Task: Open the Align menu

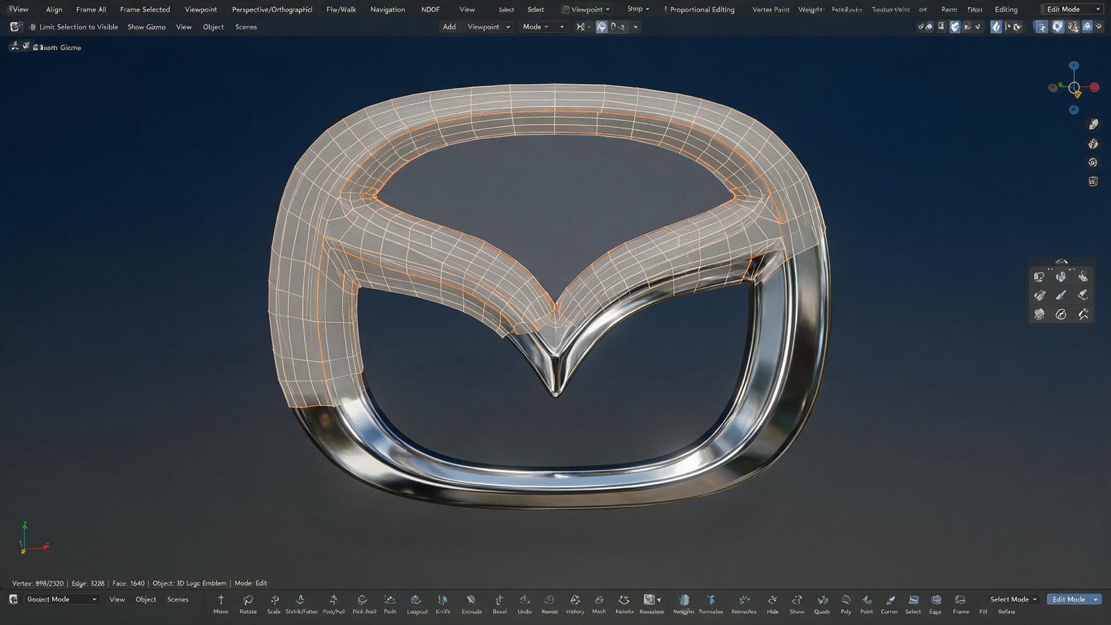Action: pyautogui.click(x=53, y=10)
